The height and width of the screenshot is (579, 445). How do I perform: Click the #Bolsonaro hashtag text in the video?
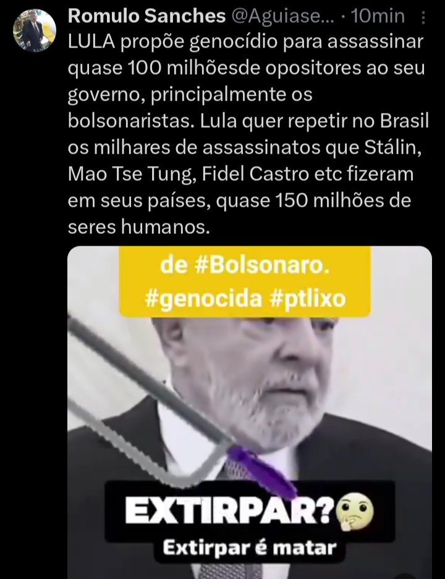(261, 265)
